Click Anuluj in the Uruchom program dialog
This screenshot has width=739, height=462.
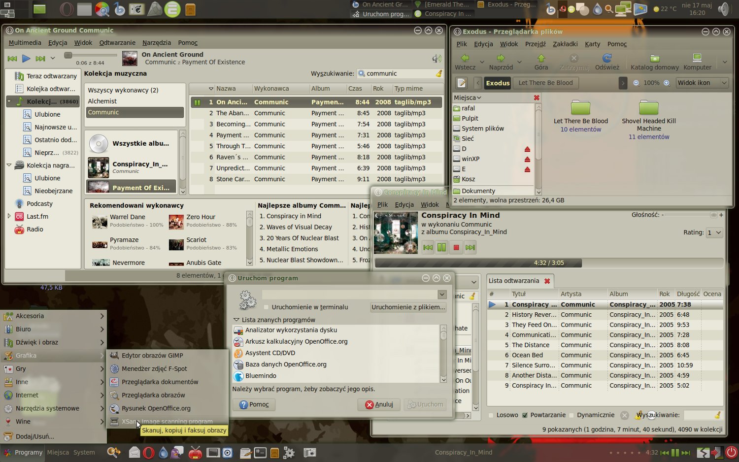(379, 404)
